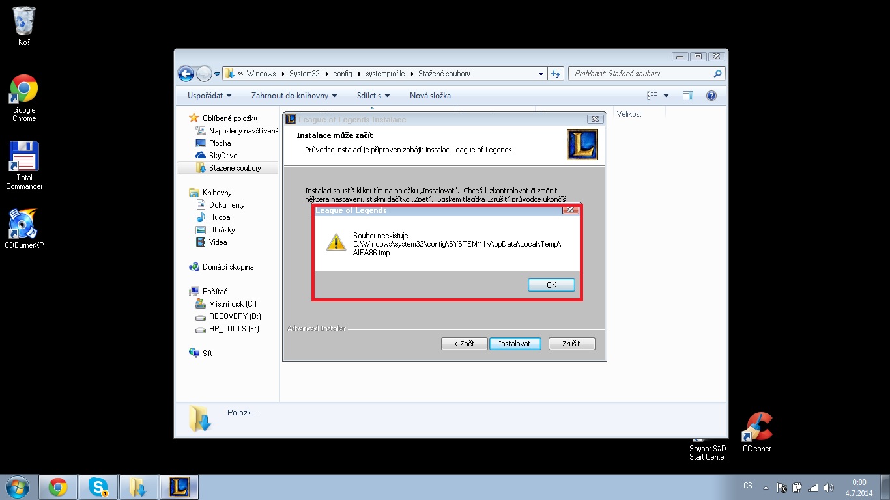Change the Explorer view with the view icon
890x500 pixels.
click(652, 96)
